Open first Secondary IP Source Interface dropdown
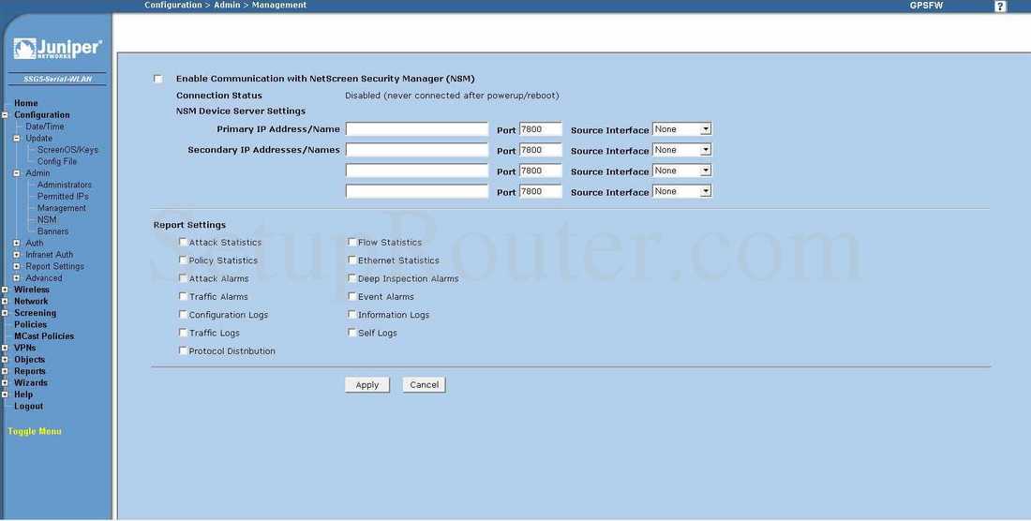 pyautogui.click(x=681, y=151)
